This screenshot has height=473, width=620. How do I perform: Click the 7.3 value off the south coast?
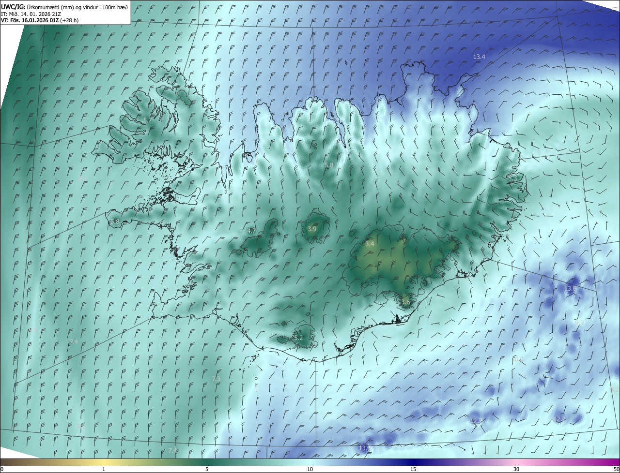[x=216, y=379]
